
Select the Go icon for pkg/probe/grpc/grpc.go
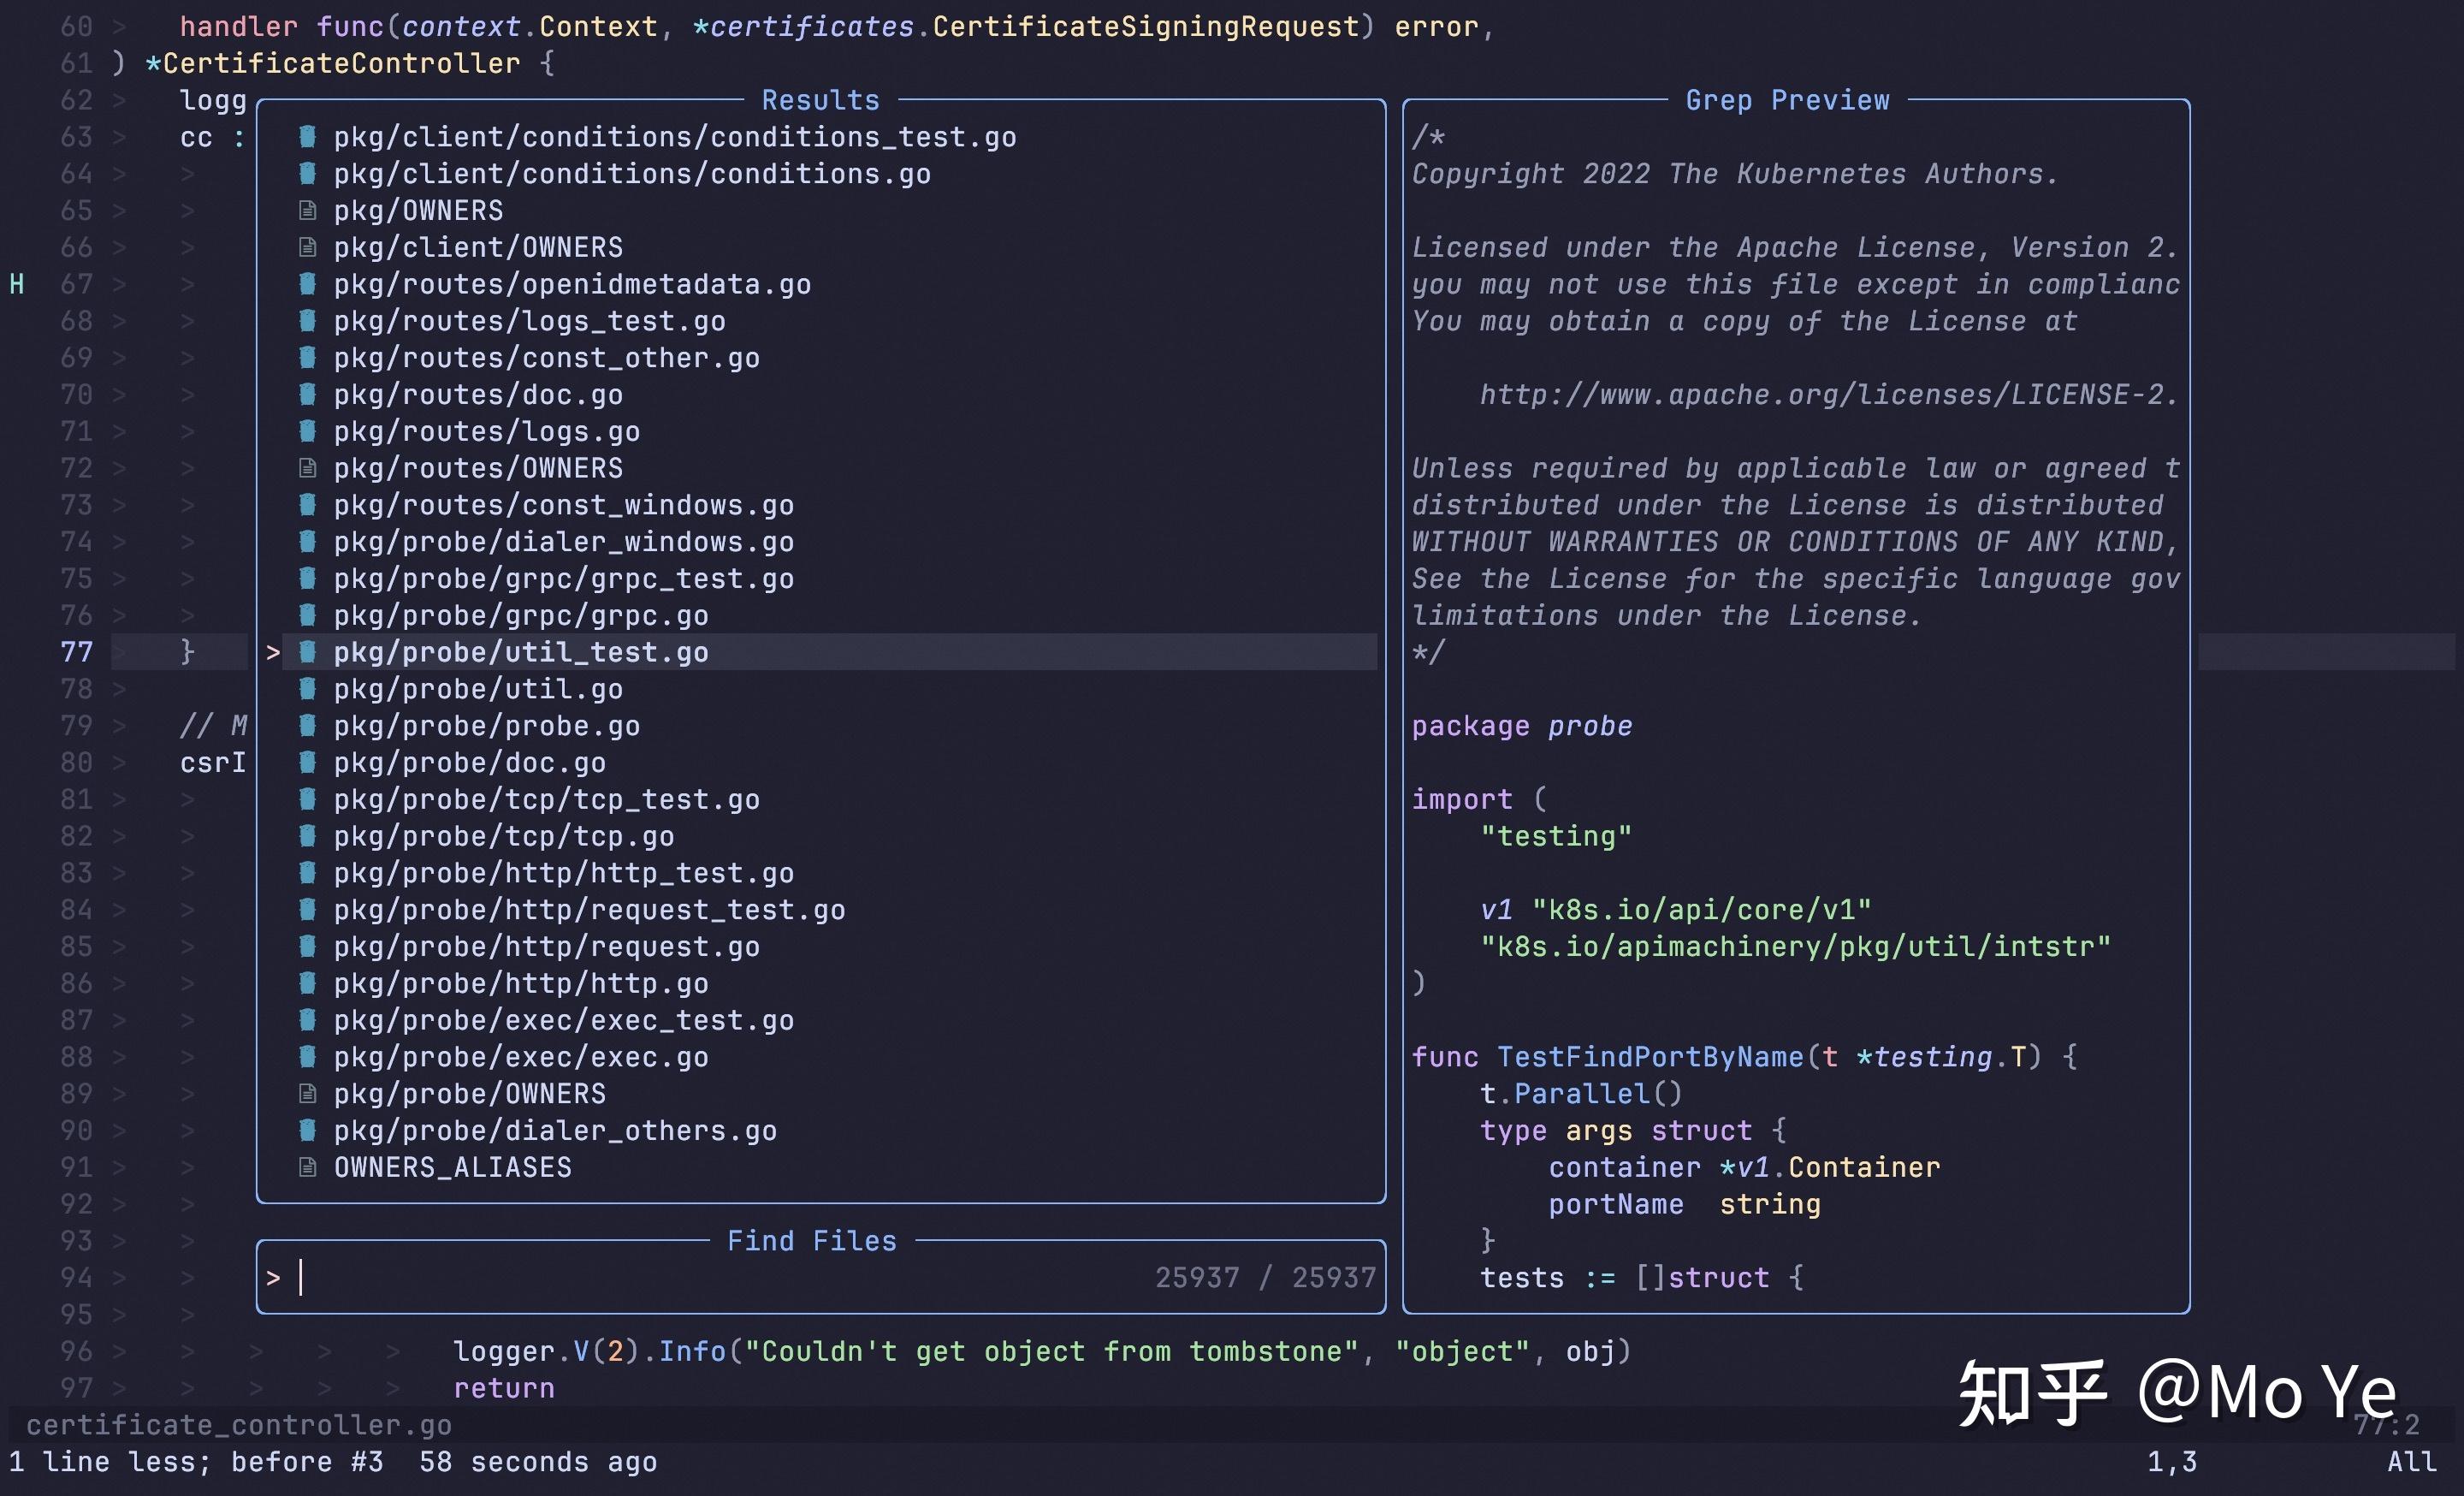click(x=307, y=615)
